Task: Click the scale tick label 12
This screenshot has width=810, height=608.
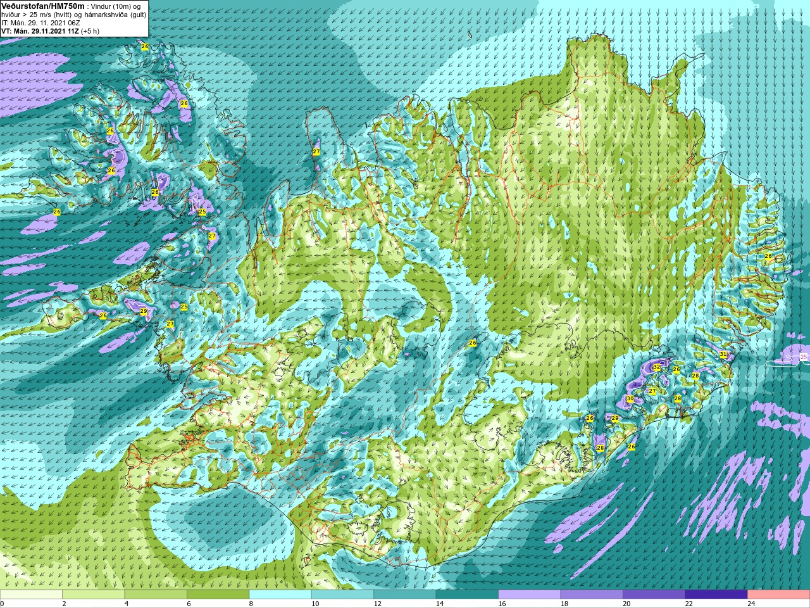Action: point(378,604)
